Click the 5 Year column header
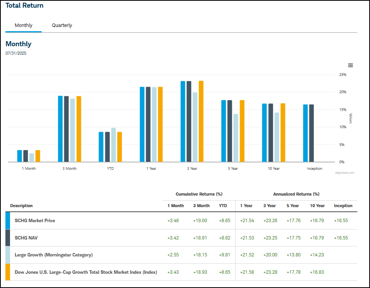Screen dimensions: 370x288 (x=293, y=206)
